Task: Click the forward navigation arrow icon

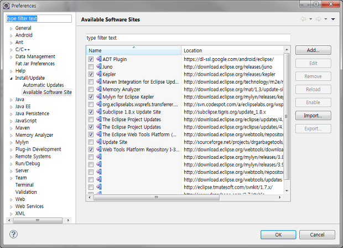Action: click(x=318, y=19)
